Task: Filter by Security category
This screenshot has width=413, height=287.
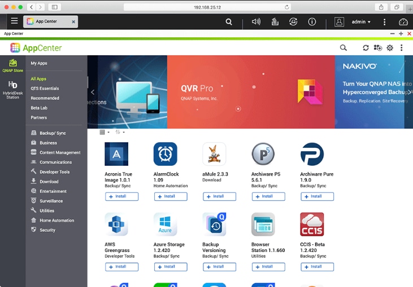Action: (x=43, y=230)
